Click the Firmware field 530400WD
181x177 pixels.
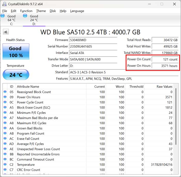tap(93, 40)
